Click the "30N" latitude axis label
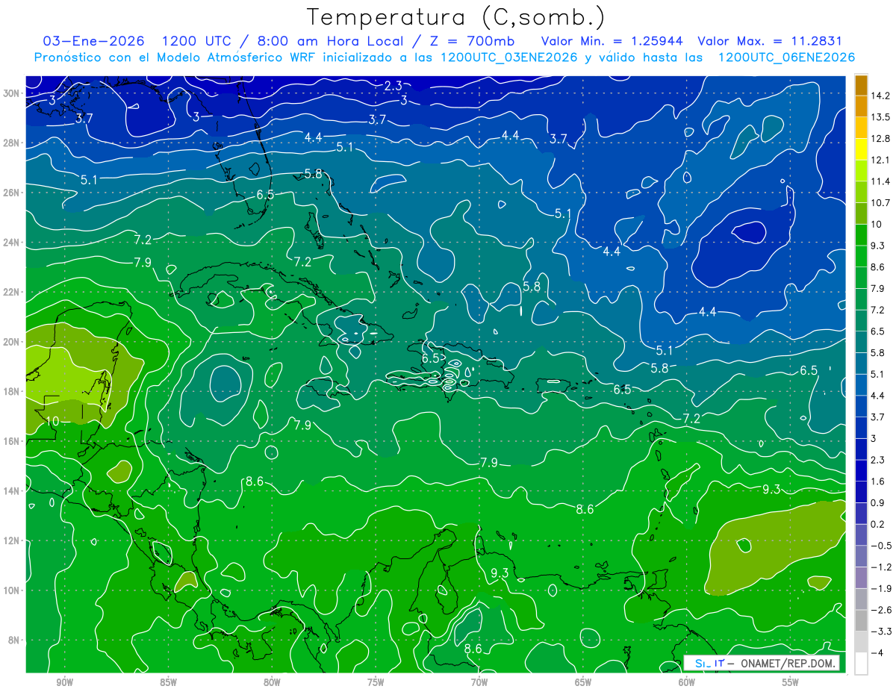 point(11,93)
